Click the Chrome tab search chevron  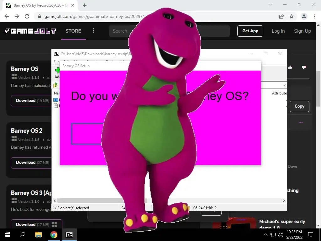(271, 4)
